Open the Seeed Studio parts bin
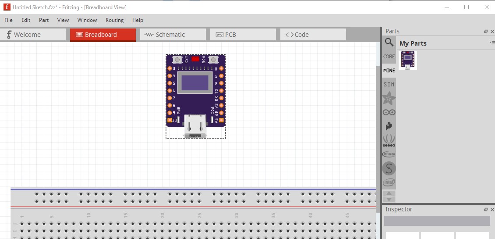Screen dimensions: 495x239 [x=389, y=140]
